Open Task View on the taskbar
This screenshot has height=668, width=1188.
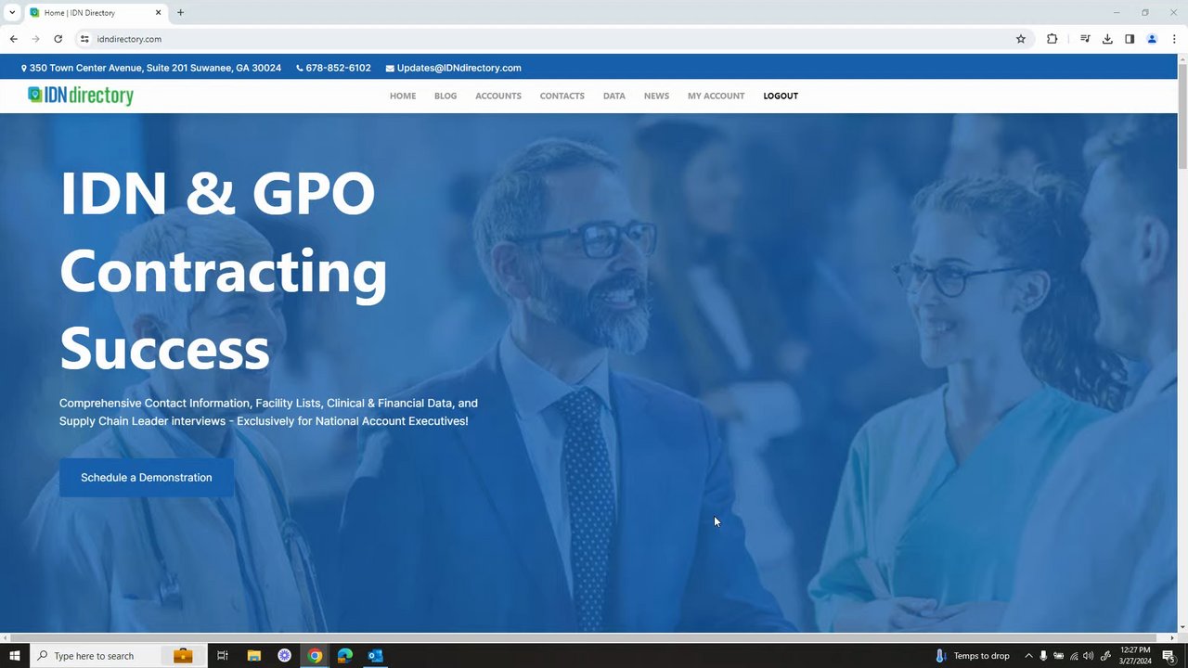[223, 656]
